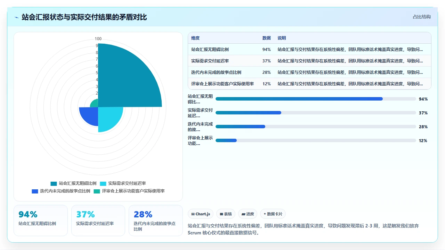This screenshot has height=250, width=445.
Task: Click the 12% value in the table
Action: [x=267, y=84]
